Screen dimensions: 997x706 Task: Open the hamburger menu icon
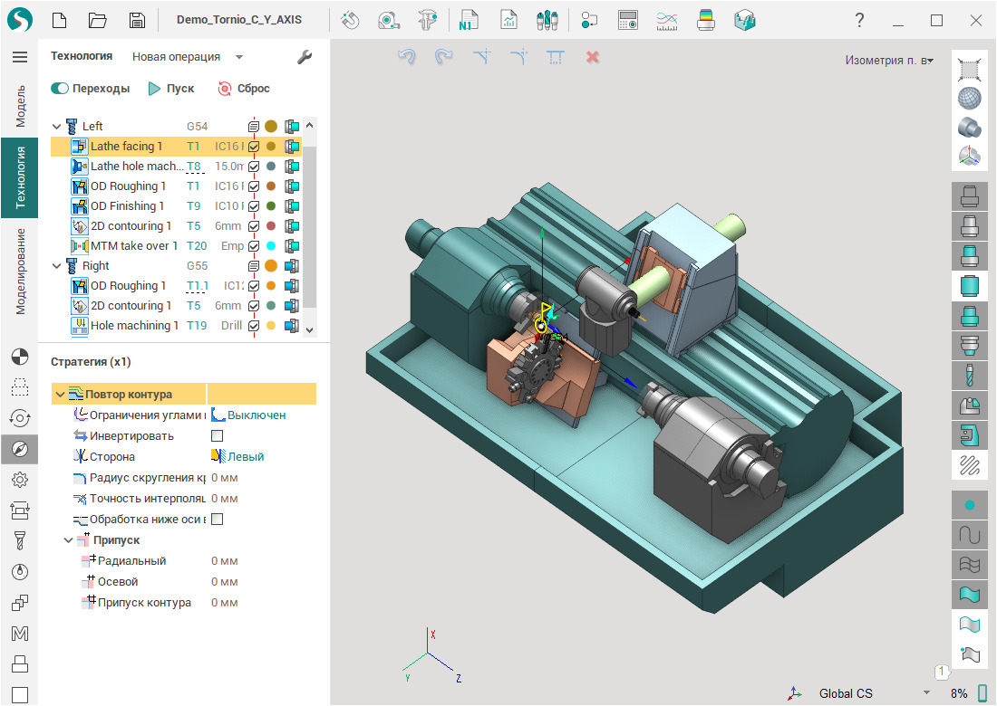19,57
